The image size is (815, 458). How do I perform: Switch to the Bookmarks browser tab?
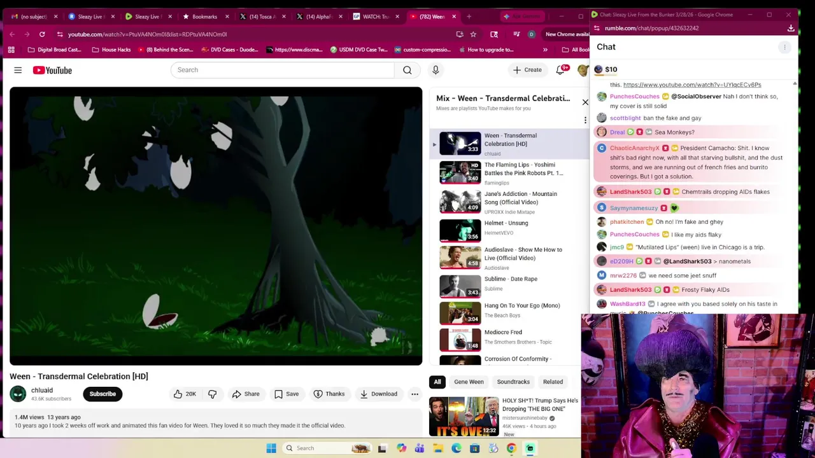[205, 17]
